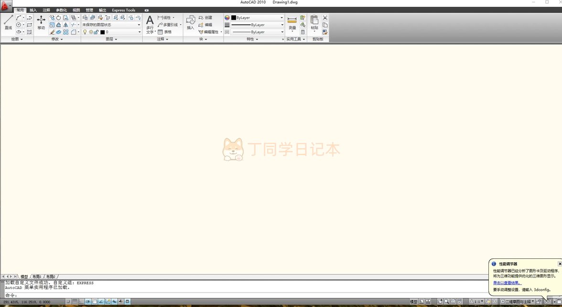Click the status bar Pan hand icon
The height and width of the screenshot is (307, 562).
pos(440,302)
